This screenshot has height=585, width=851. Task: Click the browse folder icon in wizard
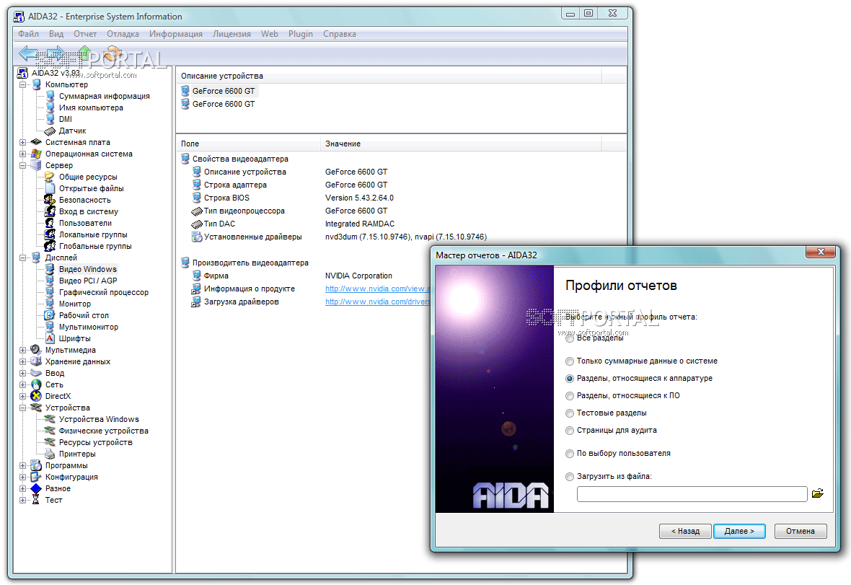(x=817, y=493)
